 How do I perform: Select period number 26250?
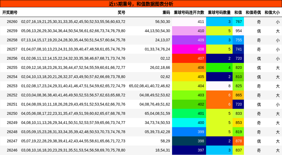coord(12,114)
